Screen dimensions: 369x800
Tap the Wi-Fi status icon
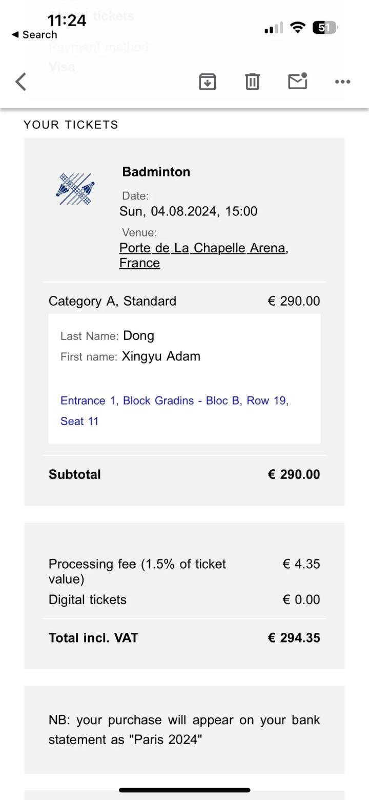297,28
